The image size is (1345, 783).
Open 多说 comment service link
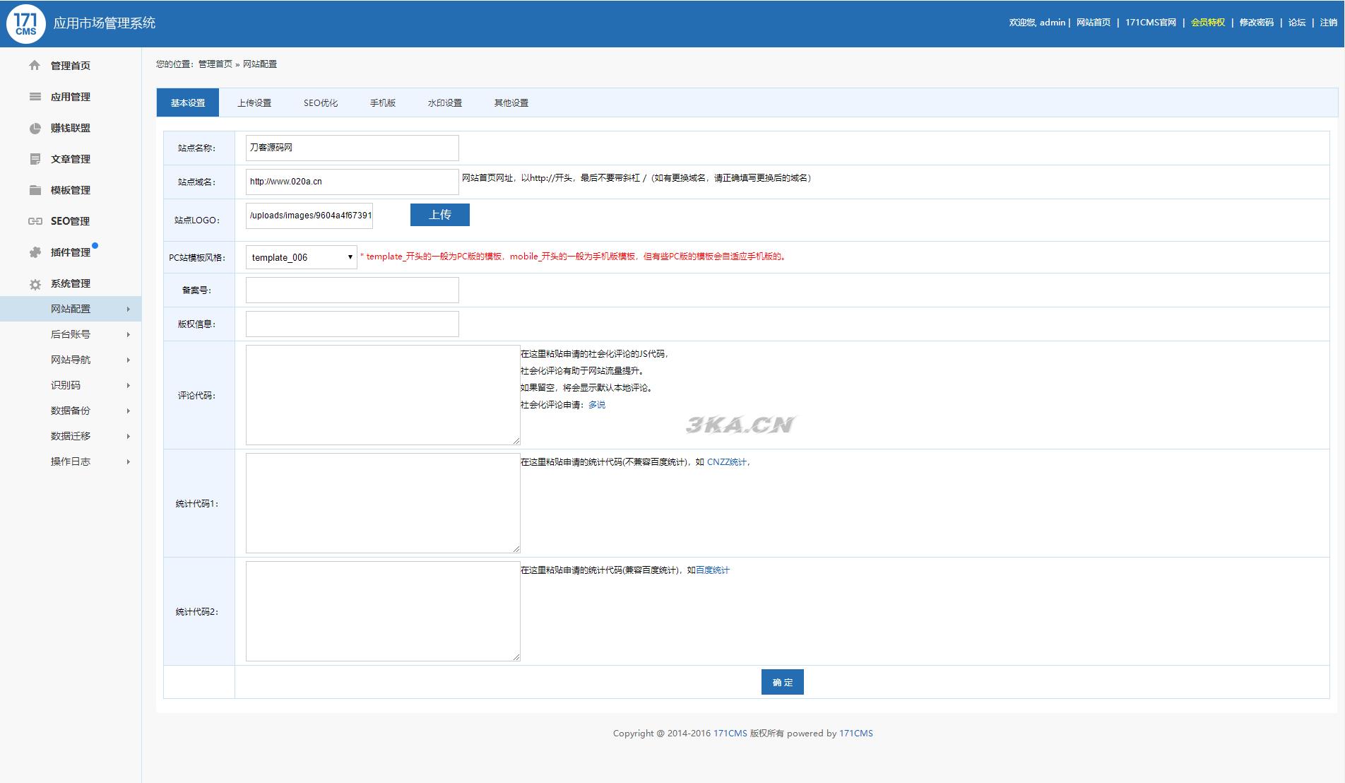(x=597, y=405)
